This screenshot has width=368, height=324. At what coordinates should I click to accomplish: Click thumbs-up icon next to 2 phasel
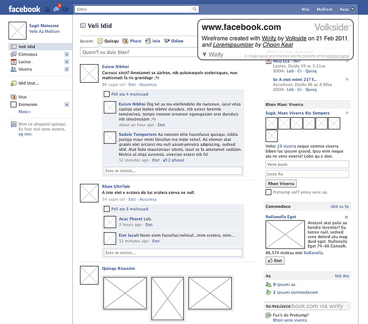tap(165, 160)
